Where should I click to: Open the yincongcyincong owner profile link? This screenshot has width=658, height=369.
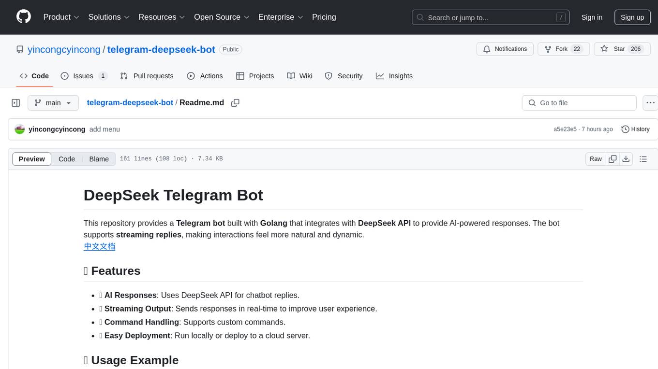(64, 49)
